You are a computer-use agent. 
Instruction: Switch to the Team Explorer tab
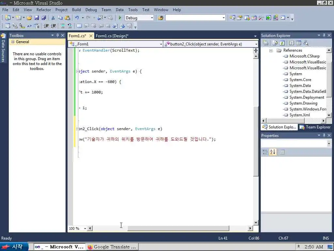point(315,127)
